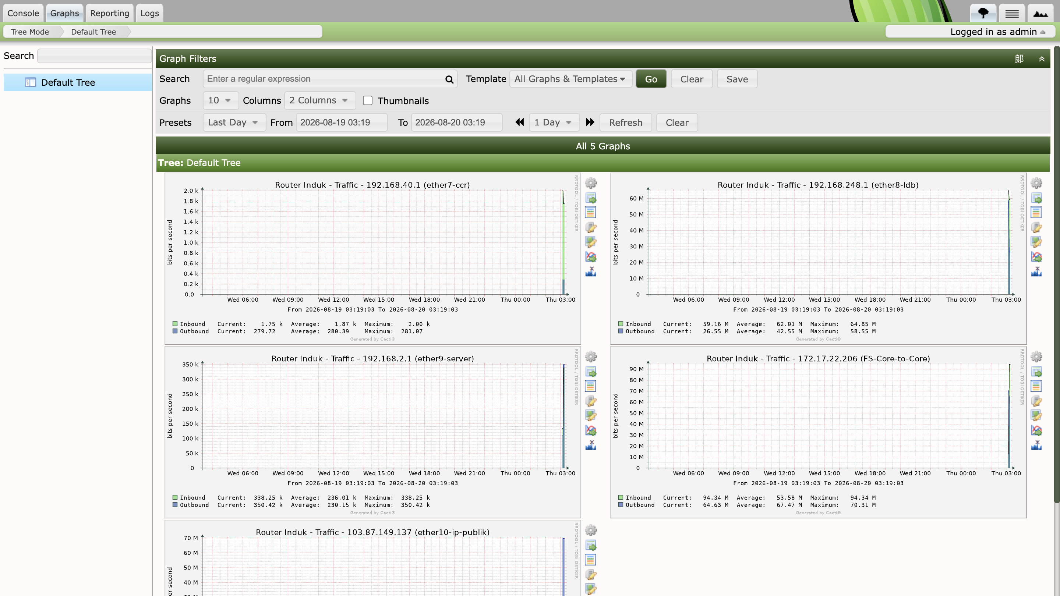Click gear icon beside the FS-Core-to-Core graph
This screenshot has width=1060, height=596.
1036,356
